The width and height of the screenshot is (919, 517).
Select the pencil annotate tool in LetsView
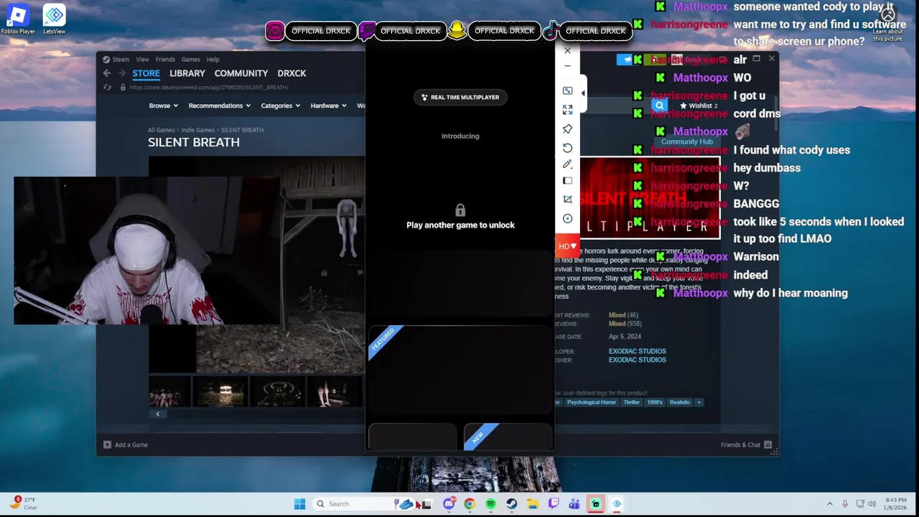[567, 164]
